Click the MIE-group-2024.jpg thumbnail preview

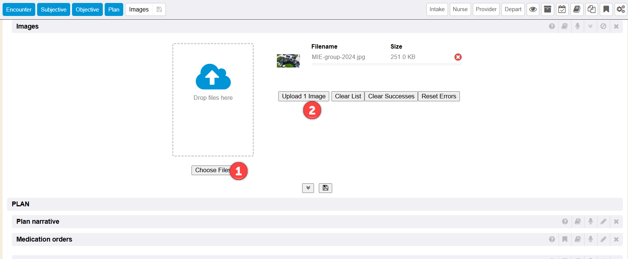(288, 60)
